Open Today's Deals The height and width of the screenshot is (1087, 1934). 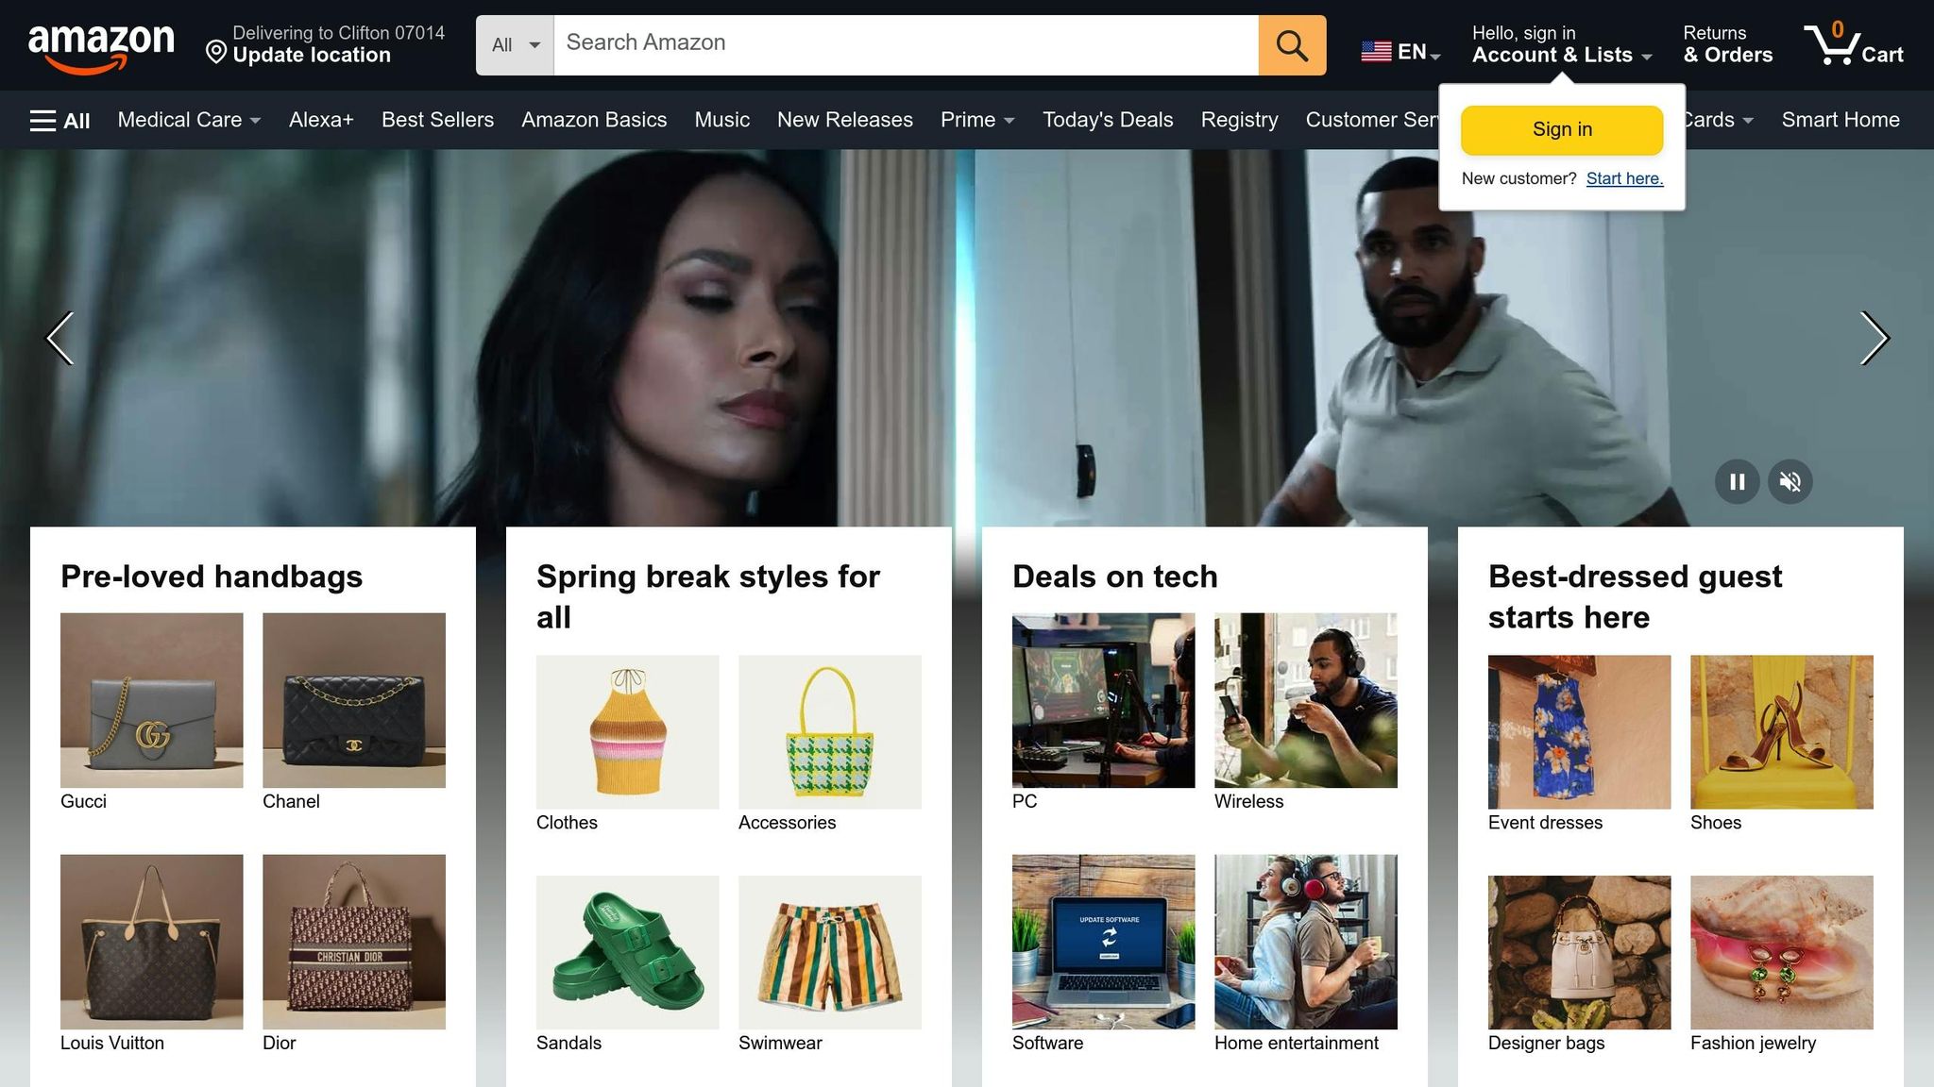1108,120
